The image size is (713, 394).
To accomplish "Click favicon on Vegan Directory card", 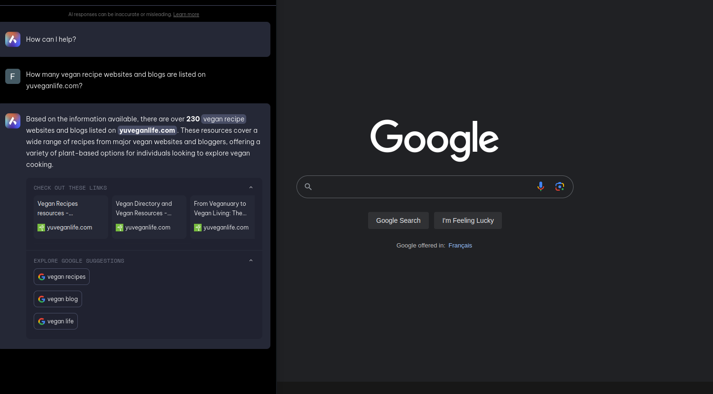I will [x=120, y=228].
